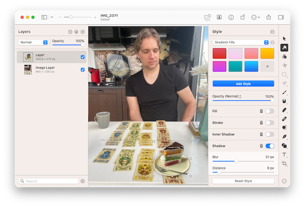Open sidebar view options chevron

[x=52, y=17]
